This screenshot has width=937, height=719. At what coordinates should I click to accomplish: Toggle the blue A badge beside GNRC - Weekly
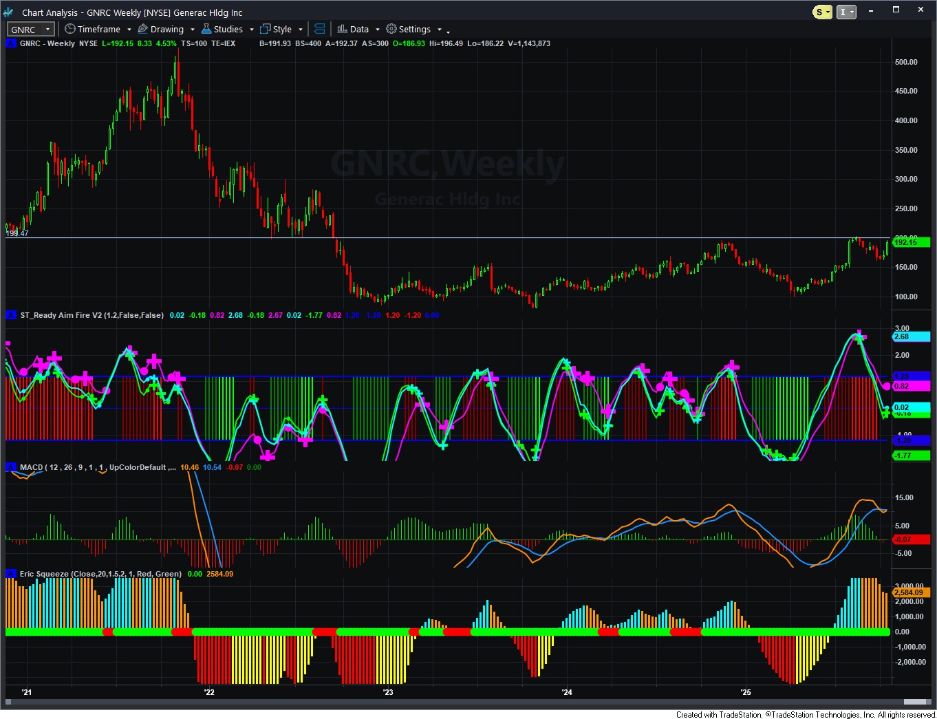point(10,43)
